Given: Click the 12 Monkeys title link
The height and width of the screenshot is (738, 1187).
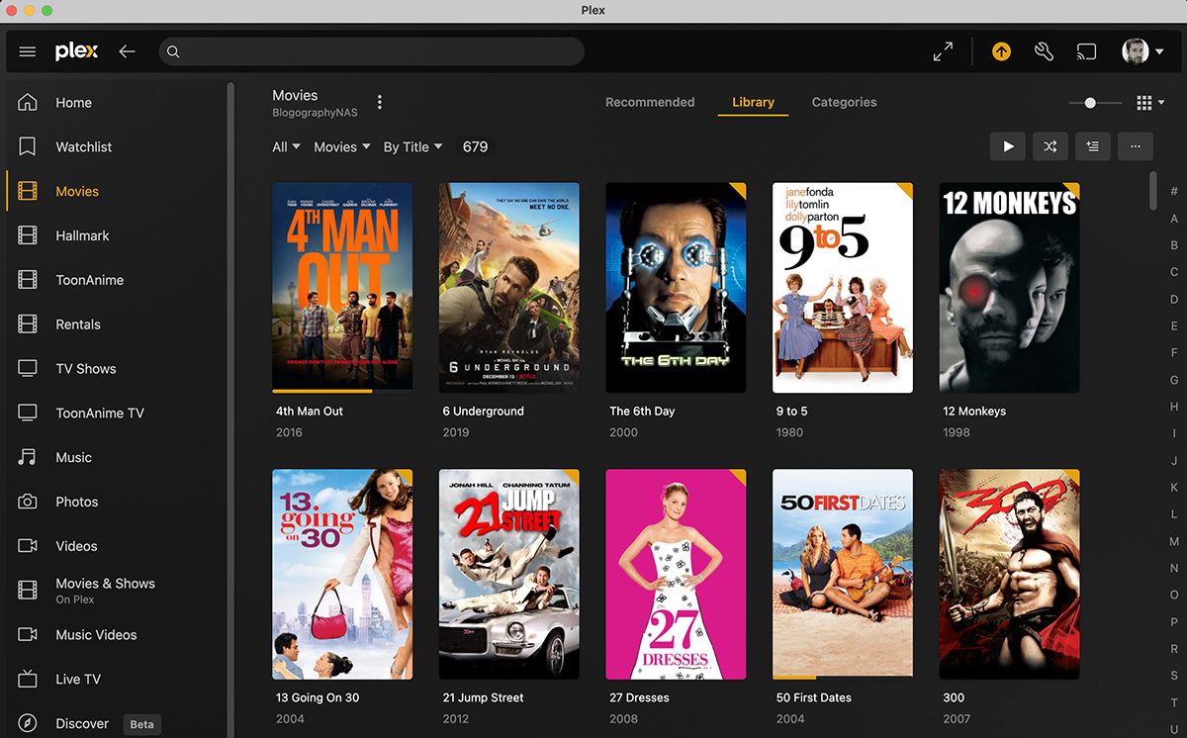Looking at the screenshot, I should pyautogui.click(x=974, y=411).
